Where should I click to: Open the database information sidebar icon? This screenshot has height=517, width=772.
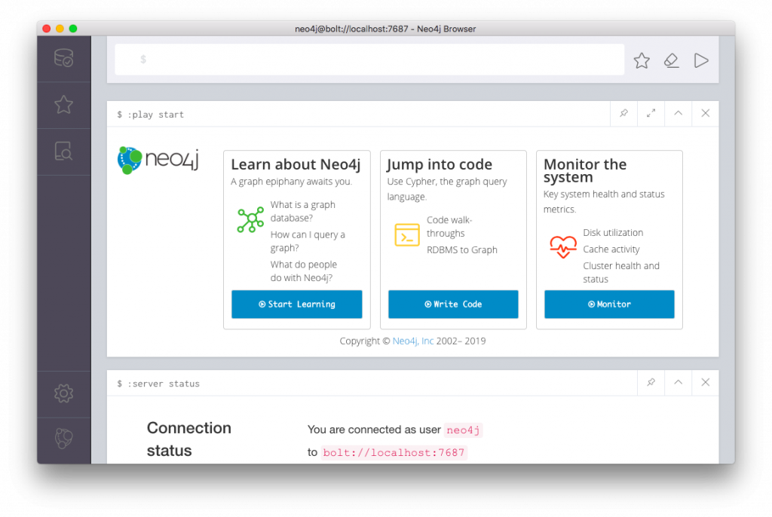pyautogui.click(x=64, y=59)
